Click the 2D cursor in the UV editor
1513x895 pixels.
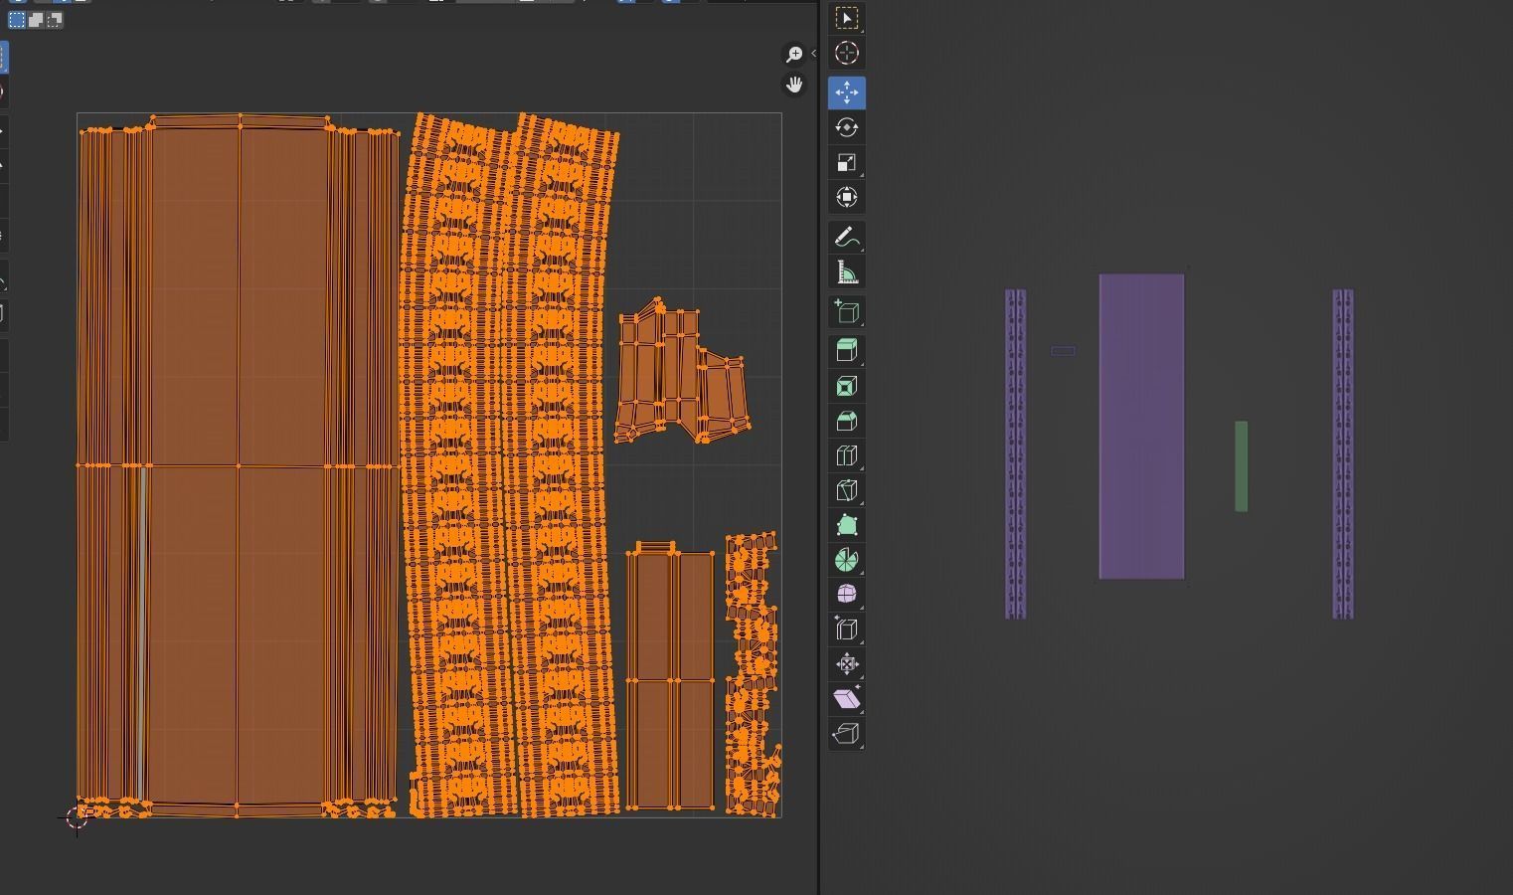(x=77, y=817)
